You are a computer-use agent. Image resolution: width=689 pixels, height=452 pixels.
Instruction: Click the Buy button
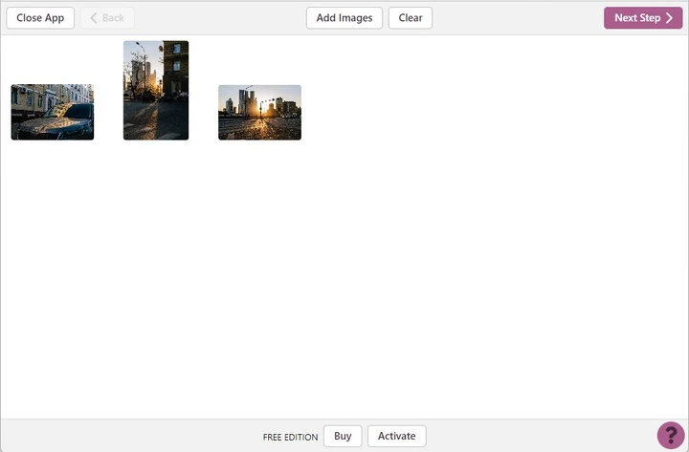tap(343, 436)
